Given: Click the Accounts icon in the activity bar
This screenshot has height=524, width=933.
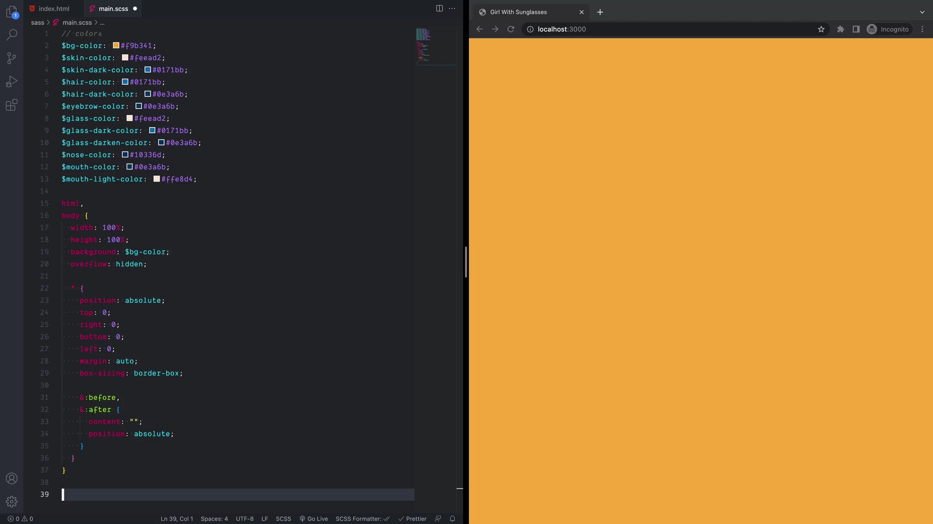Looking at the screenshot, I should coord(12,478).
